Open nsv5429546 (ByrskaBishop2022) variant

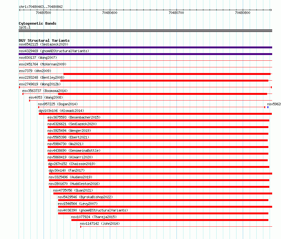point(85,197)
